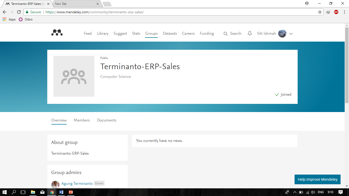Image resolution: width=349 pixels, height=196 pixels.
Task: Open the Datasets menu item
Action: tap(170, 33)
